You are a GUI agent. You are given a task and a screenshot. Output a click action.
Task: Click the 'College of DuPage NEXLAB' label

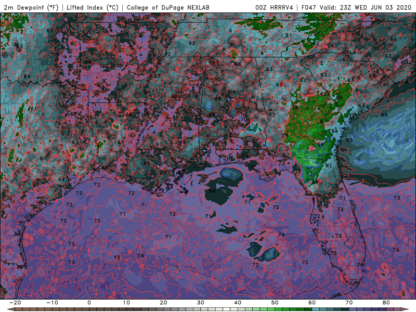pos(168,8)
